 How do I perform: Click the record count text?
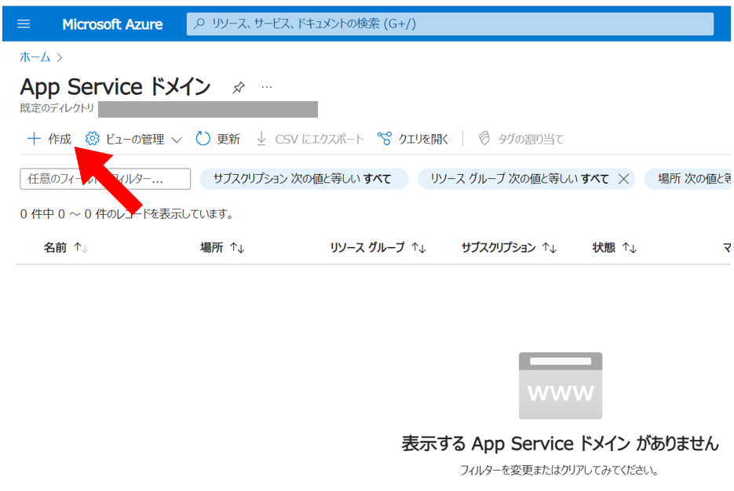126,214
